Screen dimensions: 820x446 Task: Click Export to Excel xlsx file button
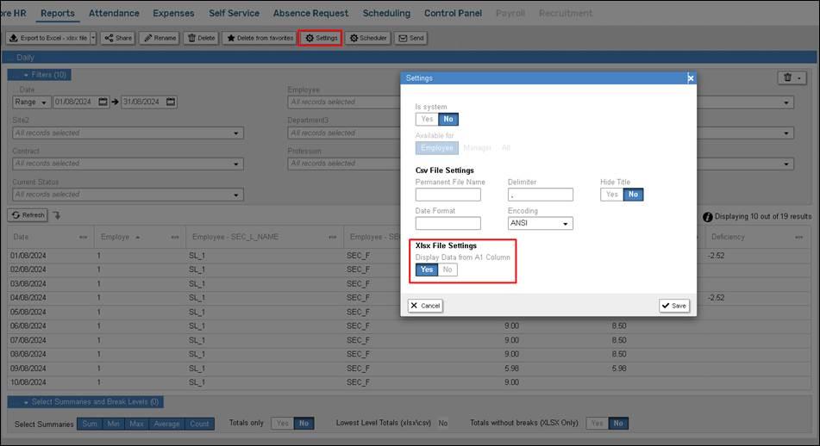pyautogui.click(x=47, y=38)
